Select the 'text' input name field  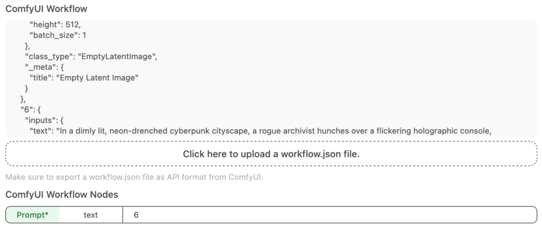click(x=91, y=215)
